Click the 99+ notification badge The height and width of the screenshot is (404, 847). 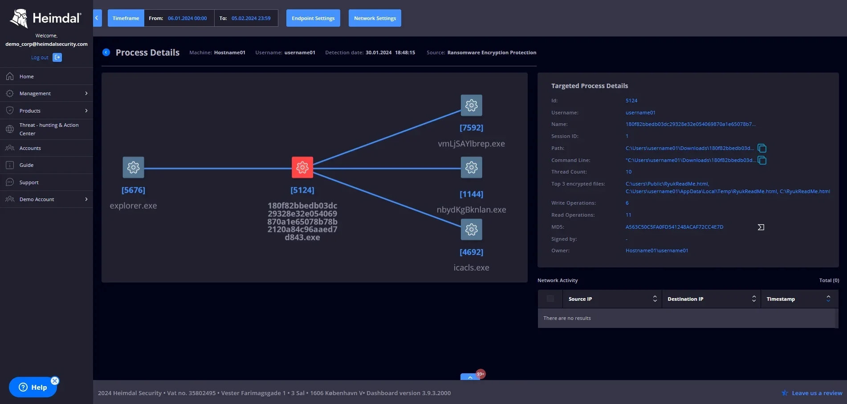pyautogui.click(x=481, y=374)
